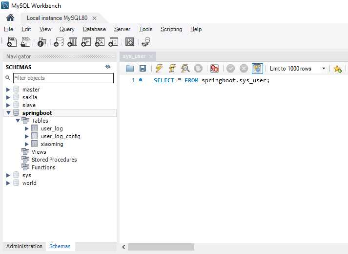Open the Help menu

click(196, 29)
